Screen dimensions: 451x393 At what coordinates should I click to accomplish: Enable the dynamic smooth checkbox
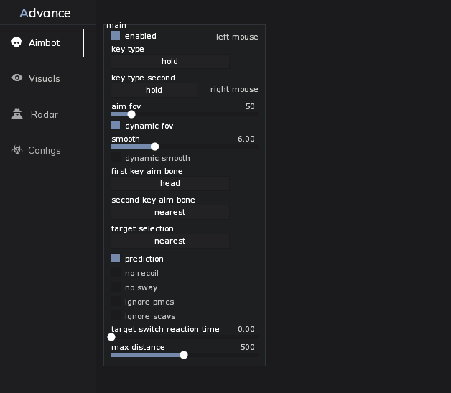pyautogui.click(x=116, y=158)
